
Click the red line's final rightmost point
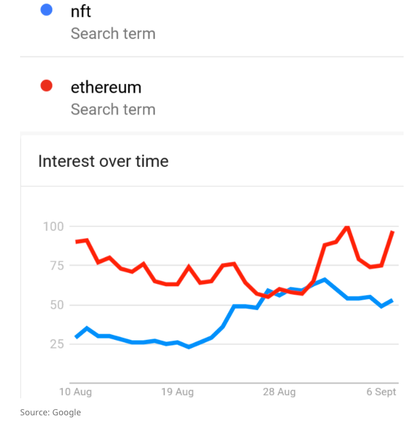(x=393, y=232)
